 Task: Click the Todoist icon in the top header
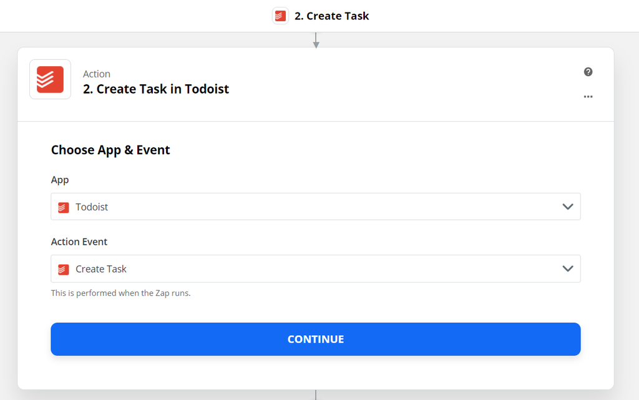point(280,15)
